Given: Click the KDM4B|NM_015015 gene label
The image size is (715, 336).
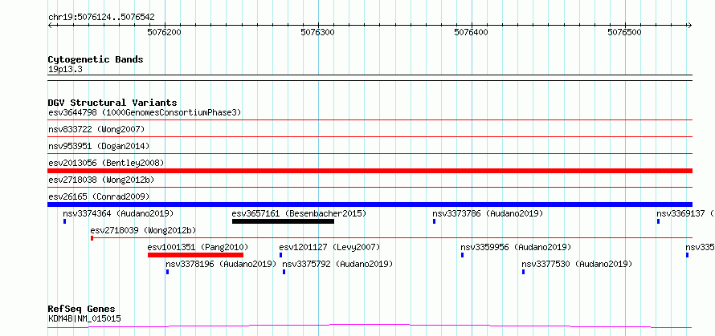Looking at the screenshot, I should [x=85, y=318].
